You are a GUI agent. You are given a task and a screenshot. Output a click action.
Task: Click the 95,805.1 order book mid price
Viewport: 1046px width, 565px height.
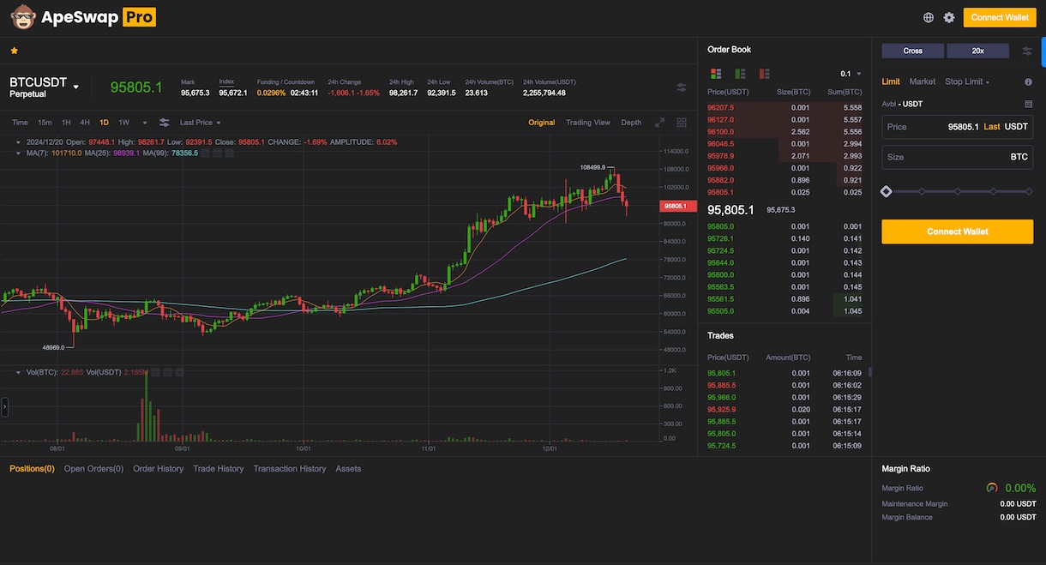coord(730,209)
